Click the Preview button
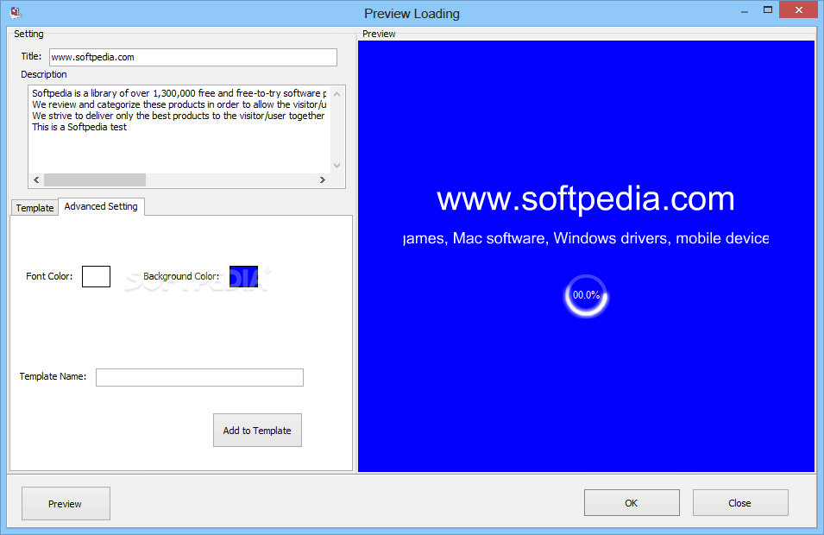824x535 pixels. pyautogui.click(x=66, y=503)
